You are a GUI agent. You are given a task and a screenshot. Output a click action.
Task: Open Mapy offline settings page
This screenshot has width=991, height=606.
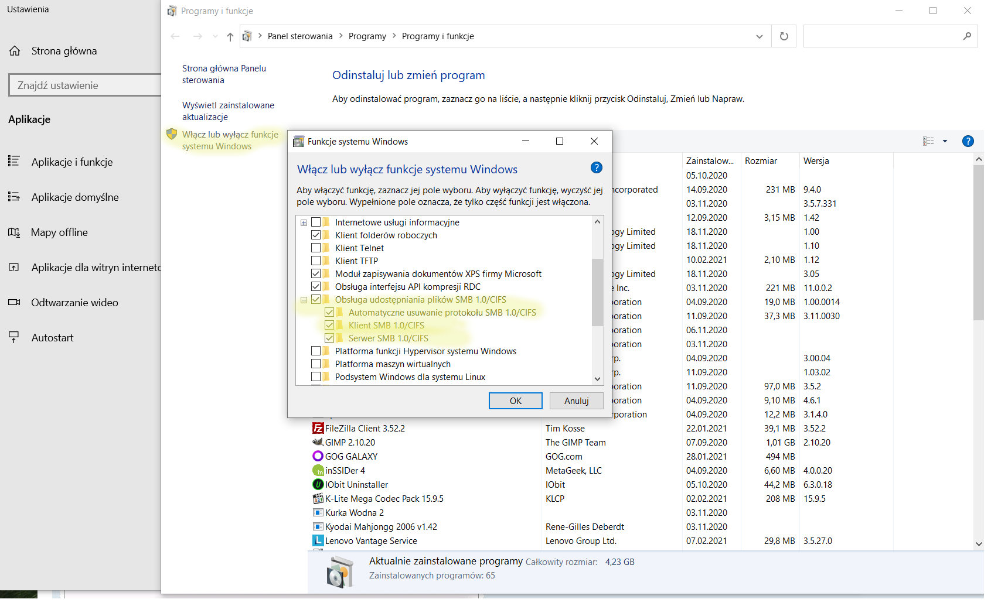(59, 232)
